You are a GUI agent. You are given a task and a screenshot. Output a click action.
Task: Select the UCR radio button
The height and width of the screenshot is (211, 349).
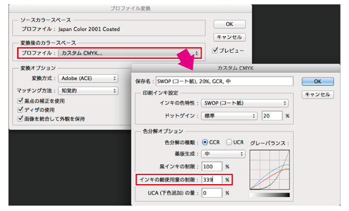(x=229, y=142)
